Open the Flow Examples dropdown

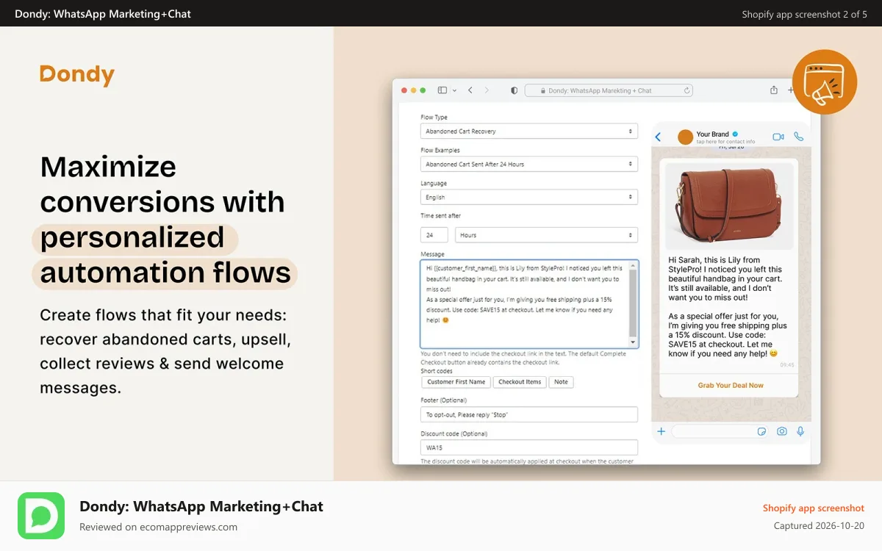point(529,165)
